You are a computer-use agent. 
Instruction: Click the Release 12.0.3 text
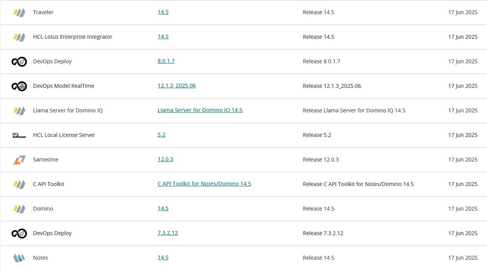pyautogui.click(x=321, y=160)
